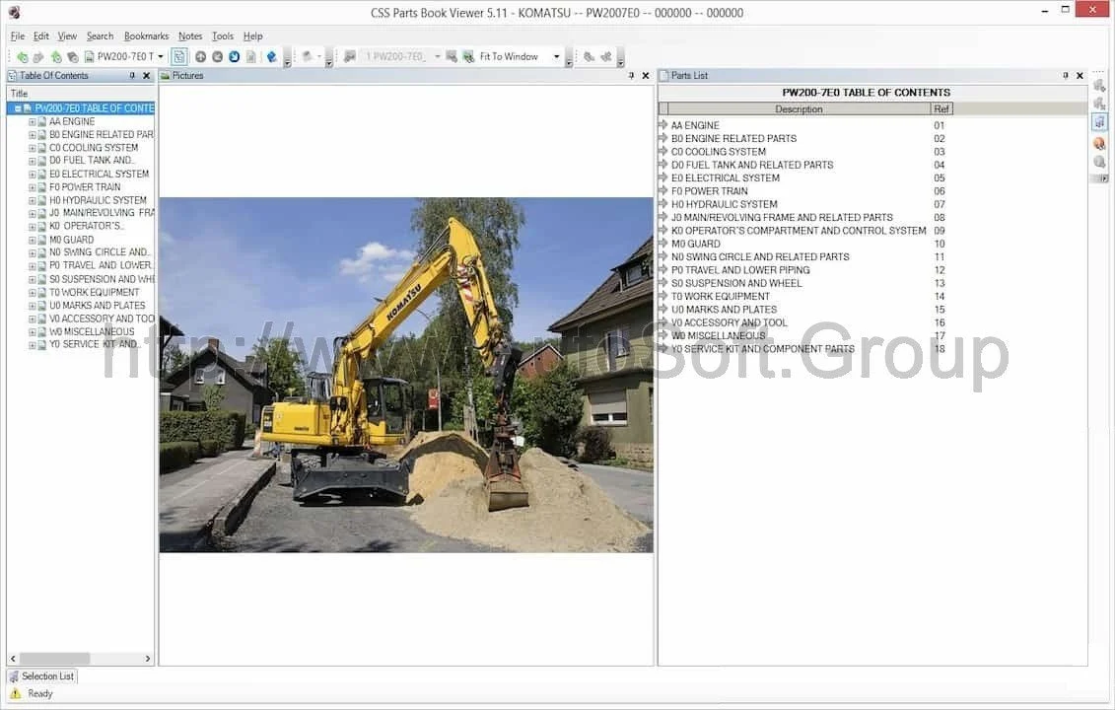Expand the H0 HYDRAULIC SYSTEM tree node
This screenshot has width=1115, height=710.
click(x=32, y=200)
